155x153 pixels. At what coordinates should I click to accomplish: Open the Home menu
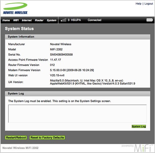point(6,20)
